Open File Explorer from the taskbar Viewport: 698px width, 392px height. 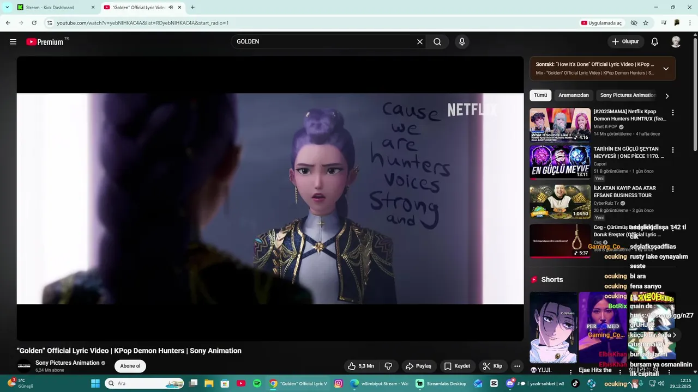coord(209,383)
